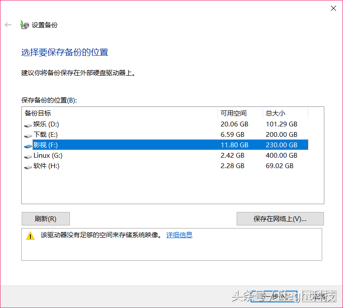Click the 取消 cancel button
This screenshot has width=343, height=308.
(x=319, y=297)
